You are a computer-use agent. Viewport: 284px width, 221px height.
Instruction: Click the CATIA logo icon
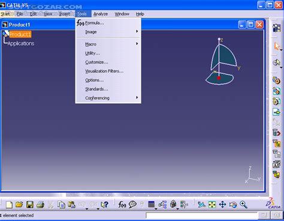[x=273, y=204]
